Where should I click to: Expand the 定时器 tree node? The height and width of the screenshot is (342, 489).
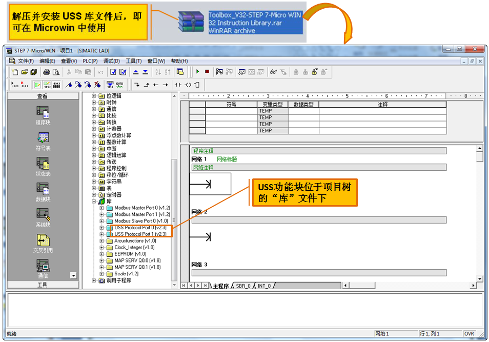[x=94, y=195]
